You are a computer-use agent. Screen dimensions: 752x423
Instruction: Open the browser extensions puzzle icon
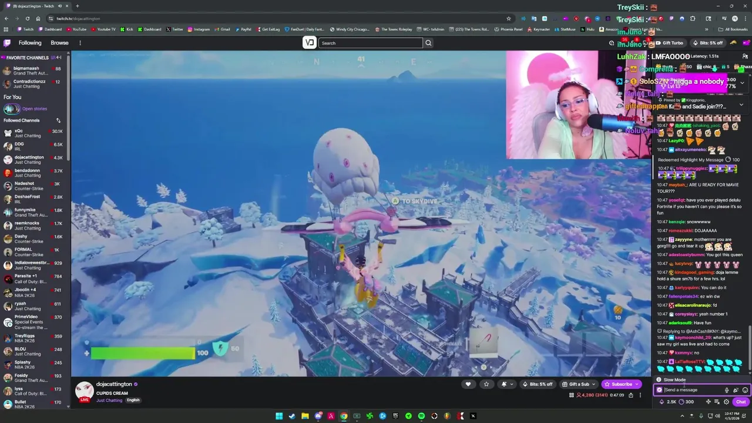(x=692, y=18)
